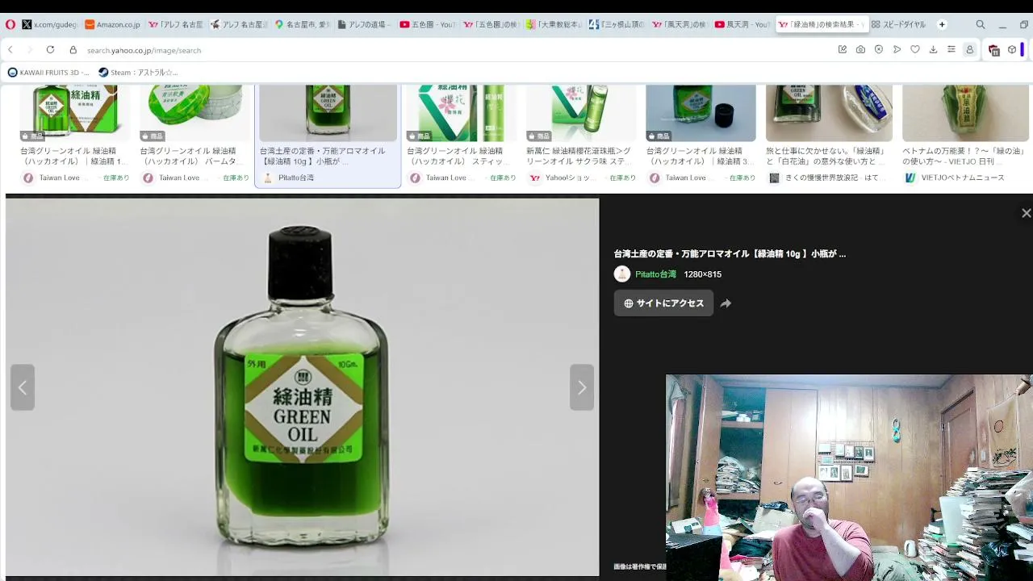Reload the current page
1033x581 pixels.
click(50, 50)
